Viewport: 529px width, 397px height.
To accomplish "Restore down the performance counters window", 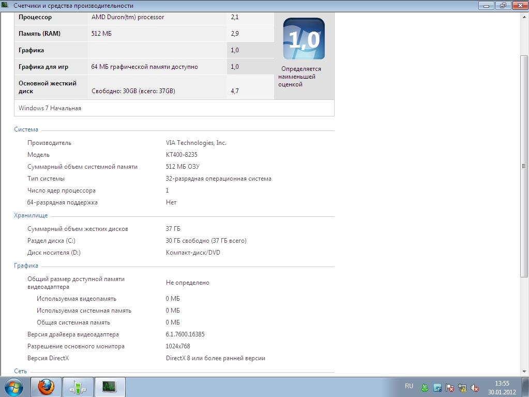I will pyautogui.click(x=503, y=5).
